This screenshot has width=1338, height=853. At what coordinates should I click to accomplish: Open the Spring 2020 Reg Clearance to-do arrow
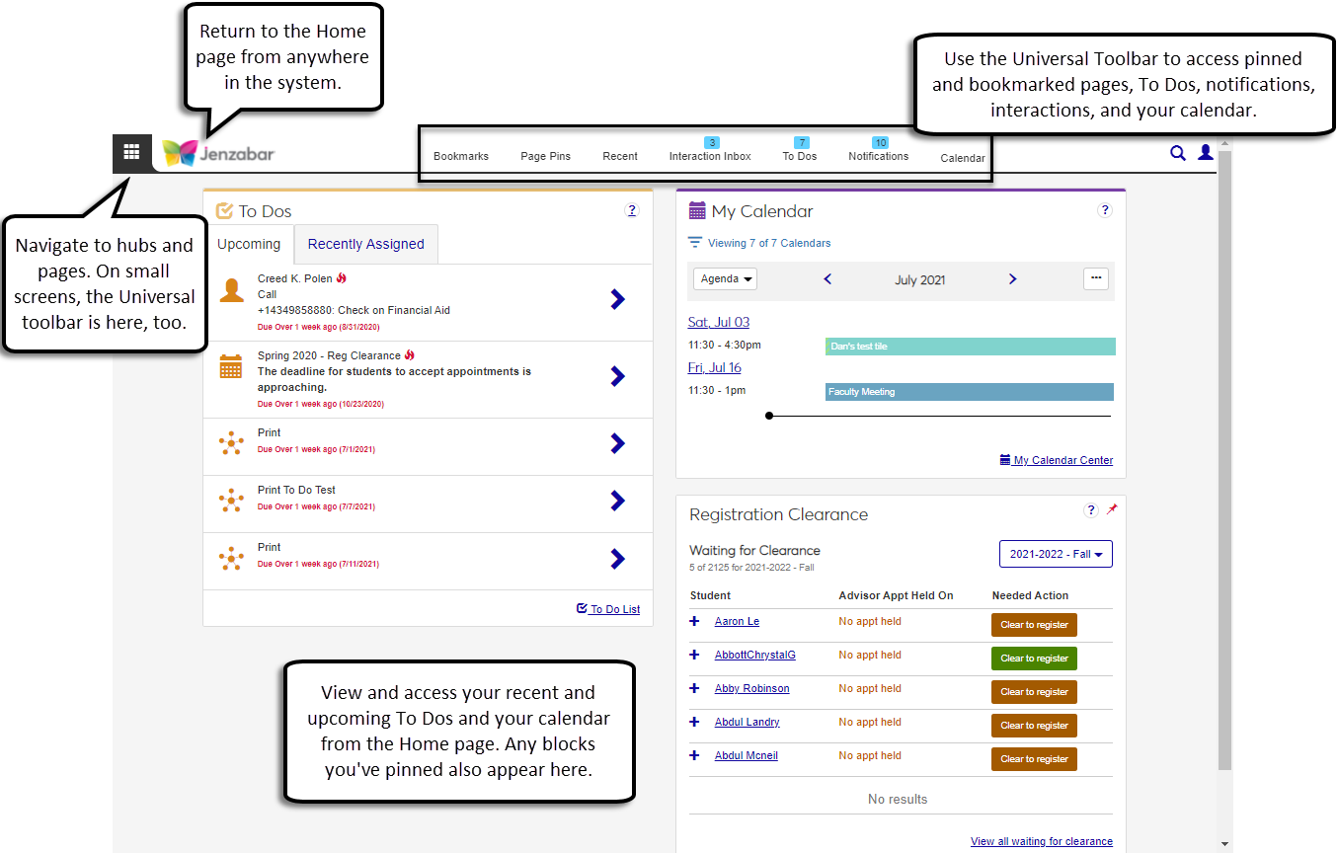click(x=618, y=376)
